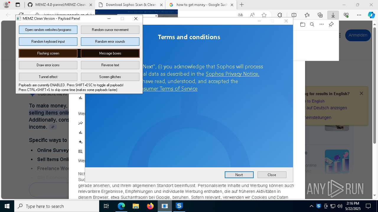Open more options in downloads panel
This screenshot has height=212, width=378.
pyautogui.click(x=322, y=24)
